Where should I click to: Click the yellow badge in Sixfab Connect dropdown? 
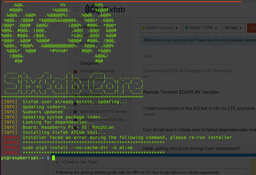(144, 28)
